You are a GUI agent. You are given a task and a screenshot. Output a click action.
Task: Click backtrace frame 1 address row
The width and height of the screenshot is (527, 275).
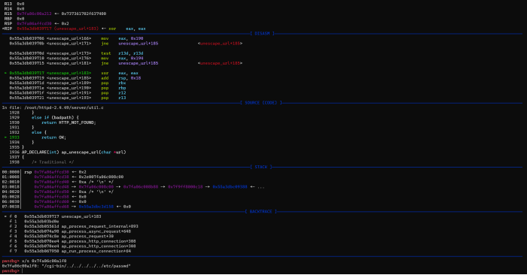pyautogui.click(x=35, y=222)
